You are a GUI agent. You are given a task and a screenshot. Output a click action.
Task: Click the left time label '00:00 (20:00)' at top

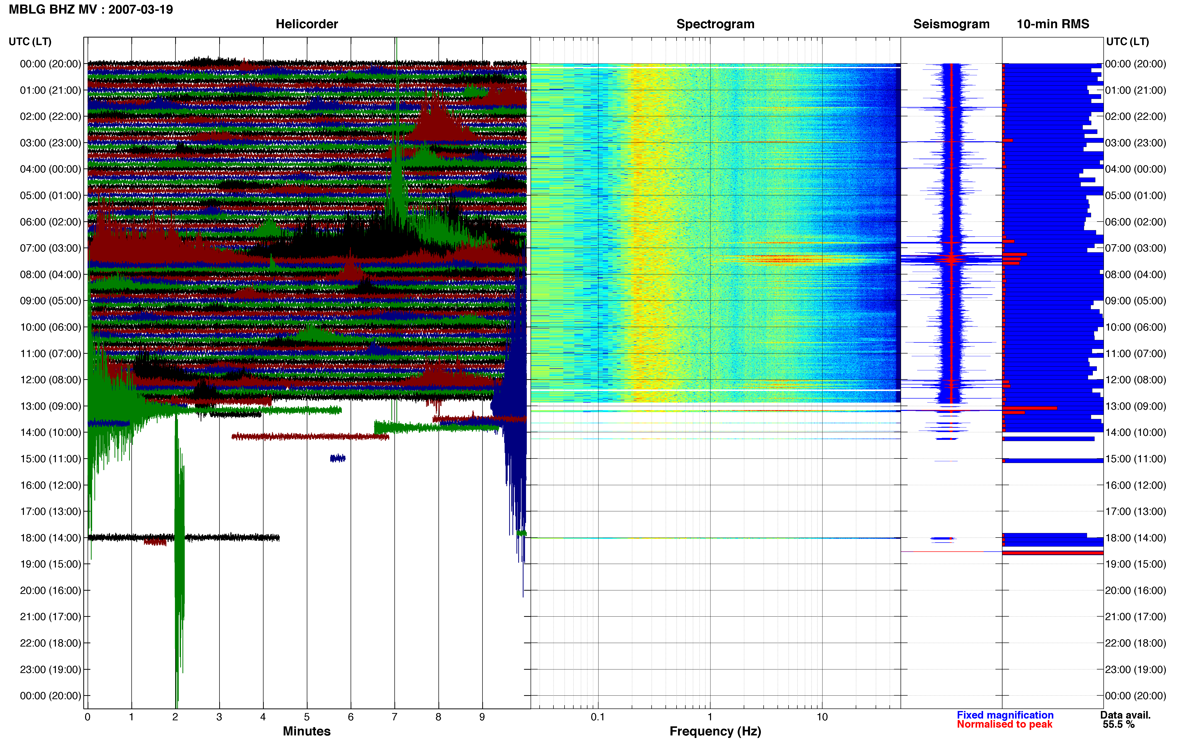click(x=50, y=64)
